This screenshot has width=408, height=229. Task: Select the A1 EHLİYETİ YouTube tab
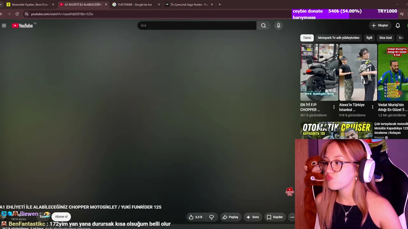[x=83, y=4]
